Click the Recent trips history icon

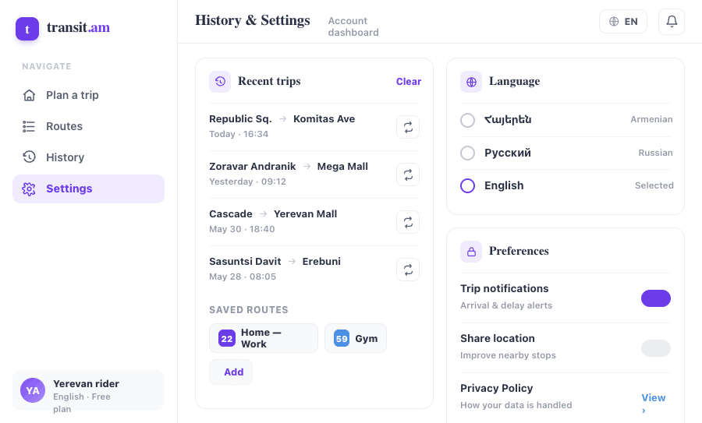click(x=220, y=81)
